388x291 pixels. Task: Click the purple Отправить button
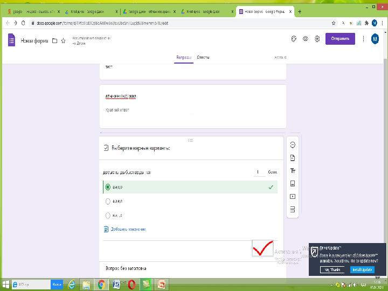340,39
